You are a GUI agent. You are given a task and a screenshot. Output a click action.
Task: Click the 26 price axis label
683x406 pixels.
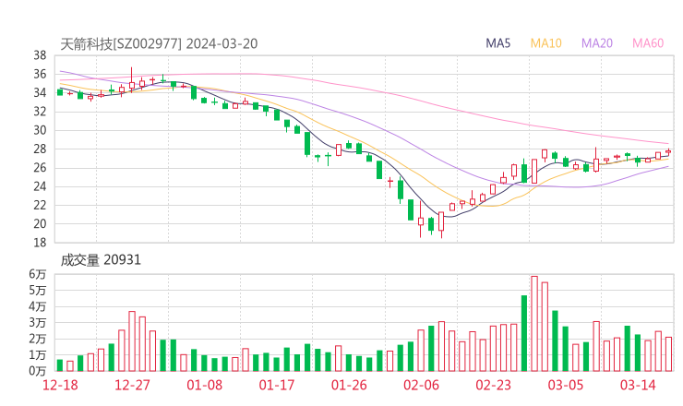tap(40, 168)
